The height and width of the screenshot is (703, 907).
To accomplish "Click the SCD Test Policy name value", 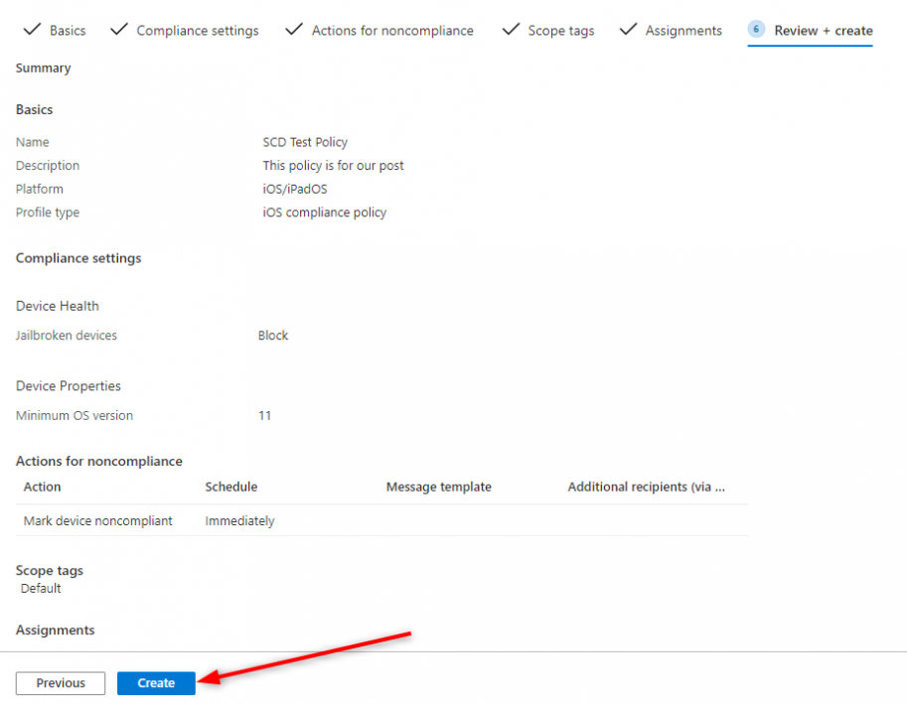I will pos(305,142).
